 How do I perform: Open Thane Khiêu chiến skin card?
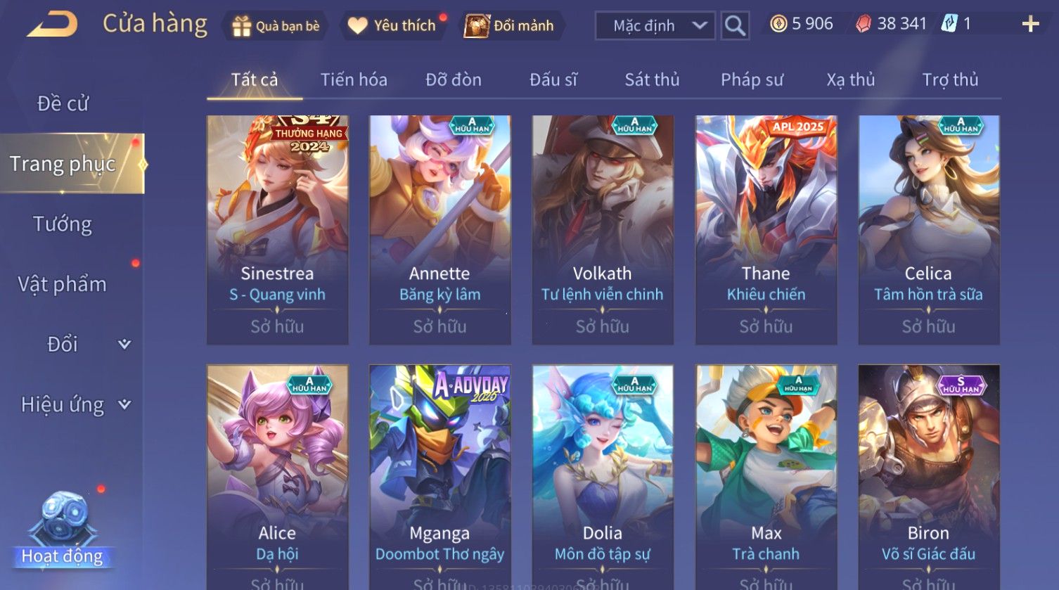pyautogui.click(x=766, y=230)
